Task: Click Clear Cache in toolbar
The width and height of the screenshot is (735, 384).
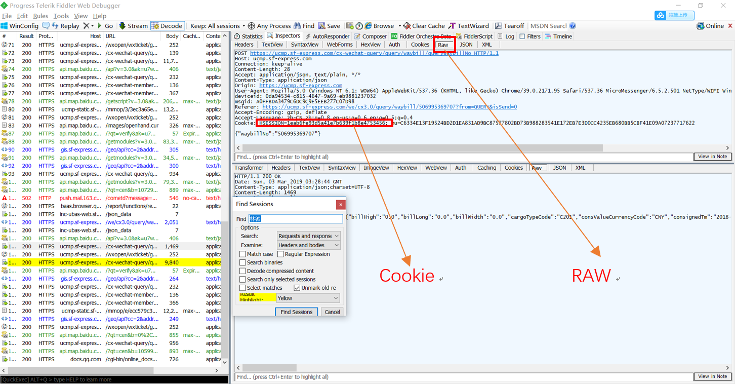Action: click(x=424, y=26)
